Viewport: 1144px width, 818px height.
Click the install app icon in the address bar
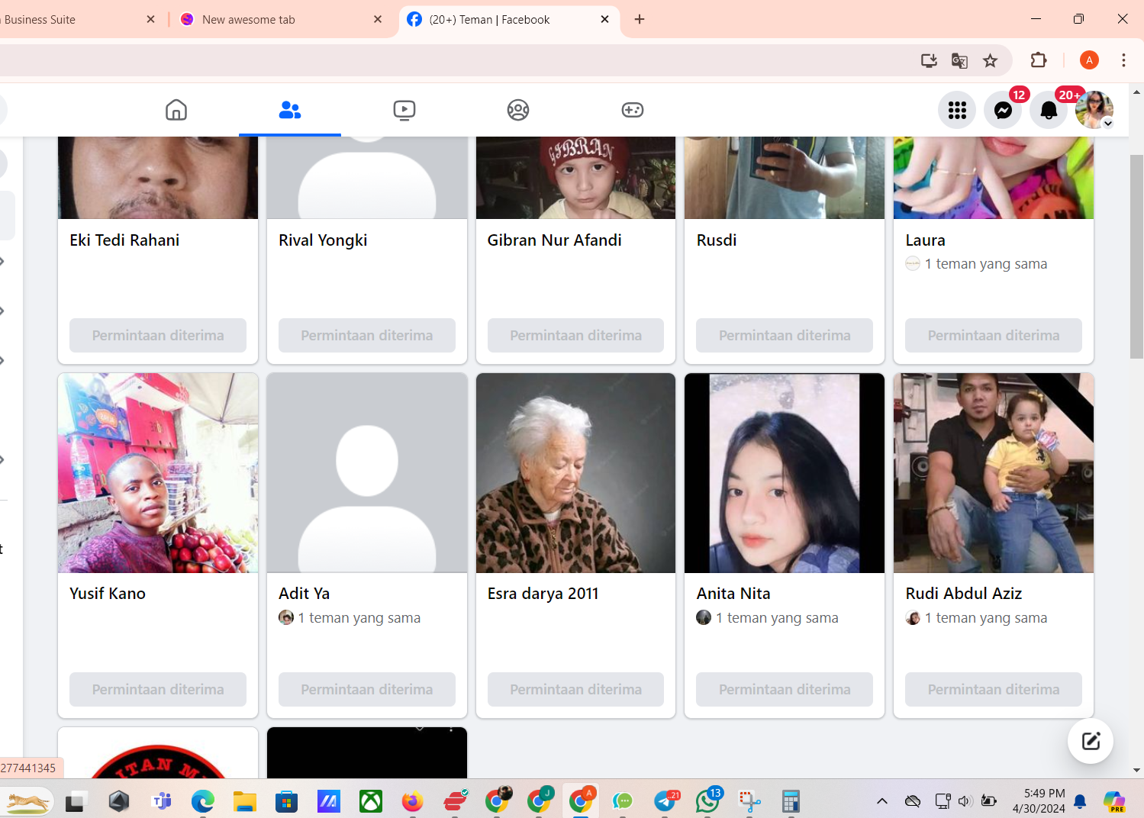click(x=929, y=60)
